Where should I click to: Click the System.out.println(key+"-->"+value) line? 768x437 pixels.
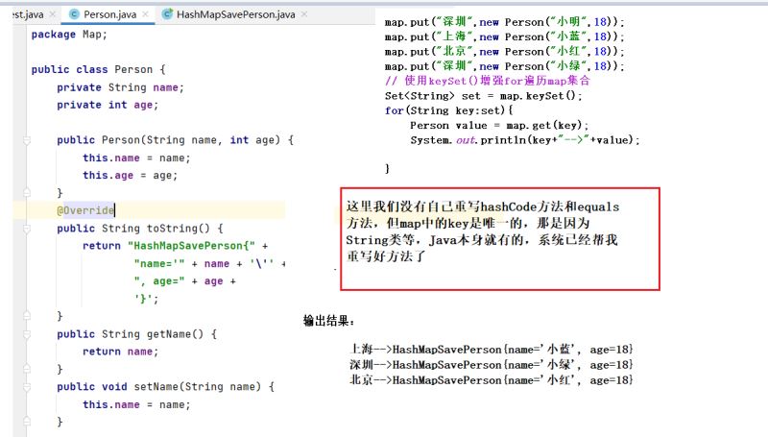pos(525,140)
